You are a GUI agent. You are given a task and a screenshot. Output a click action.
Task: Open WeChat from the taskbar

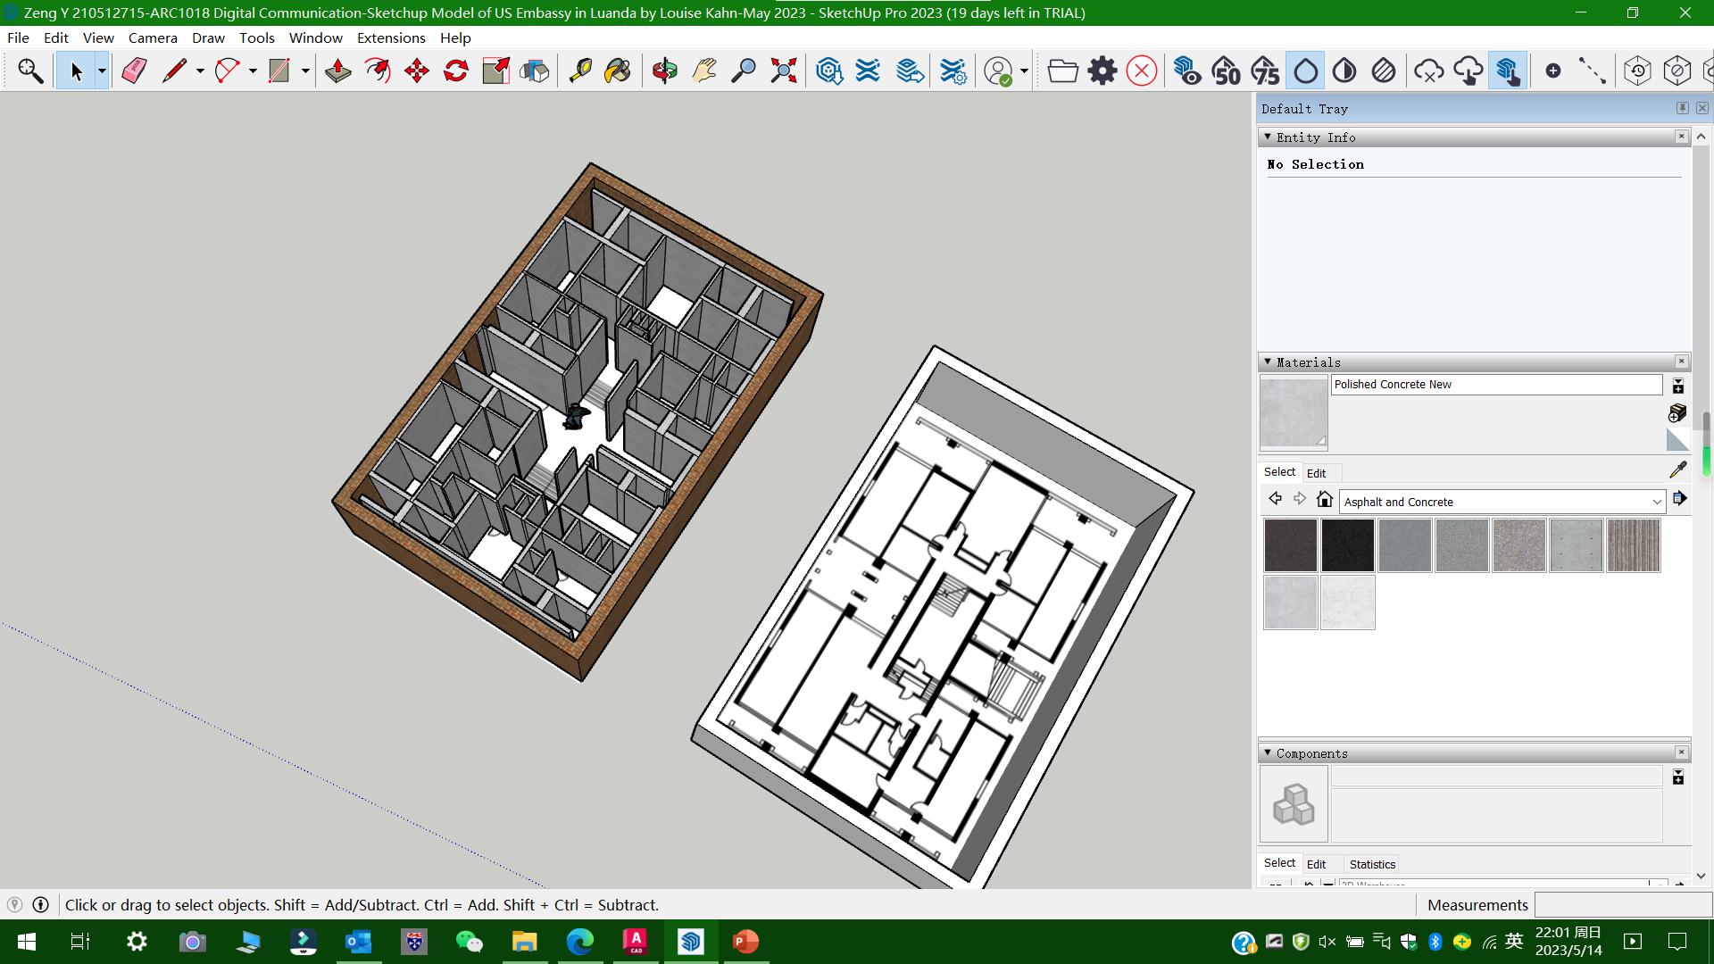click(x=470, y=942)
